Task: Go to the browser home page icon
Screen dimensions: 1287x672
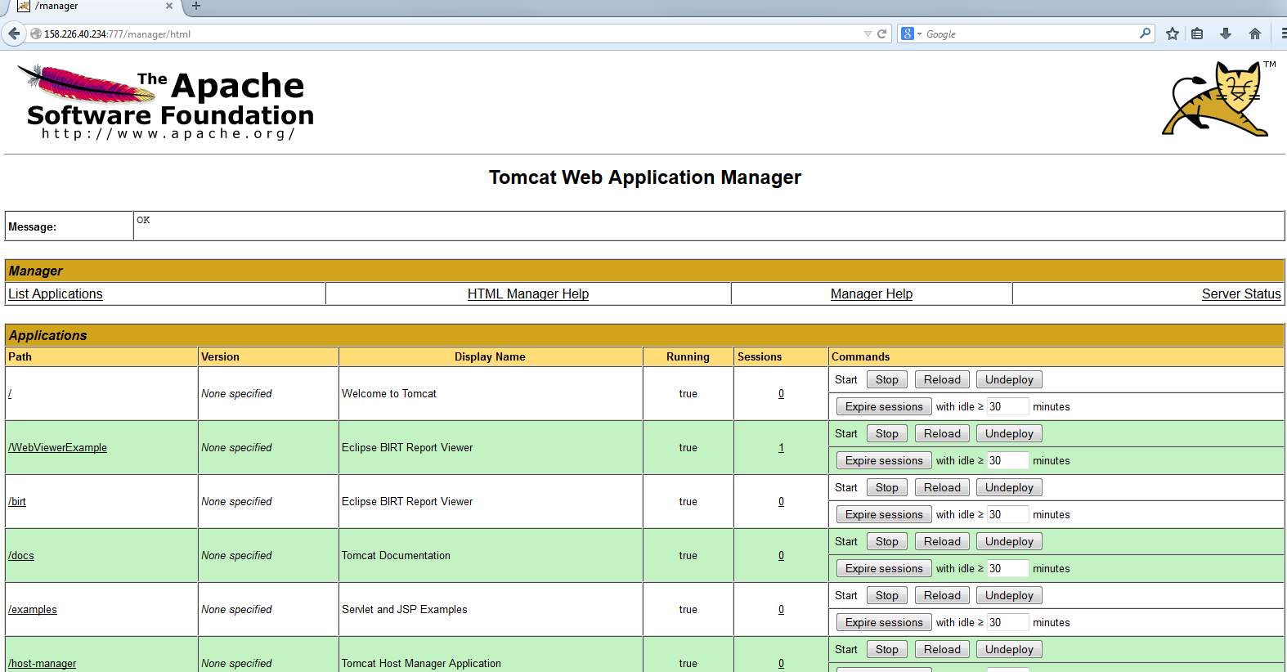Action: (x=1255, y=34)
